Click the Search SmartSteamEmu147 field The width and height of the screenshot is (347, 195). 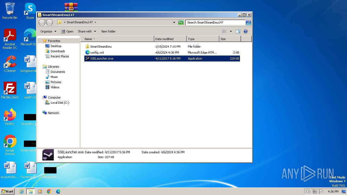[x=215, y=22]
